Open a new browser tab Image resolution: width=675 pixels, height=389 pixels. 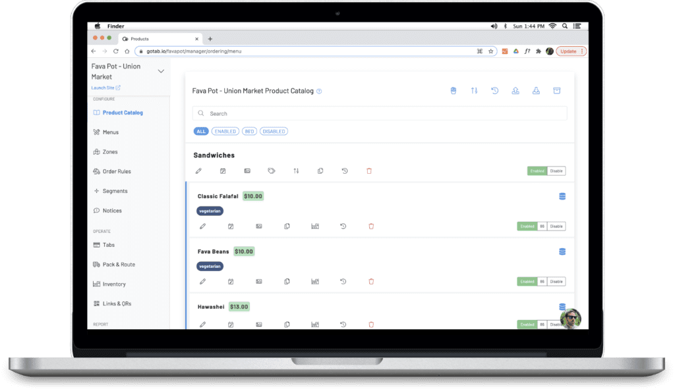coord(210,39)
